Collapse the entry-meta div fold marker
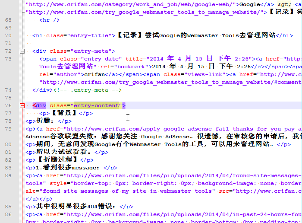This screenshot has height=223, width=302. (x=22, y=51)
